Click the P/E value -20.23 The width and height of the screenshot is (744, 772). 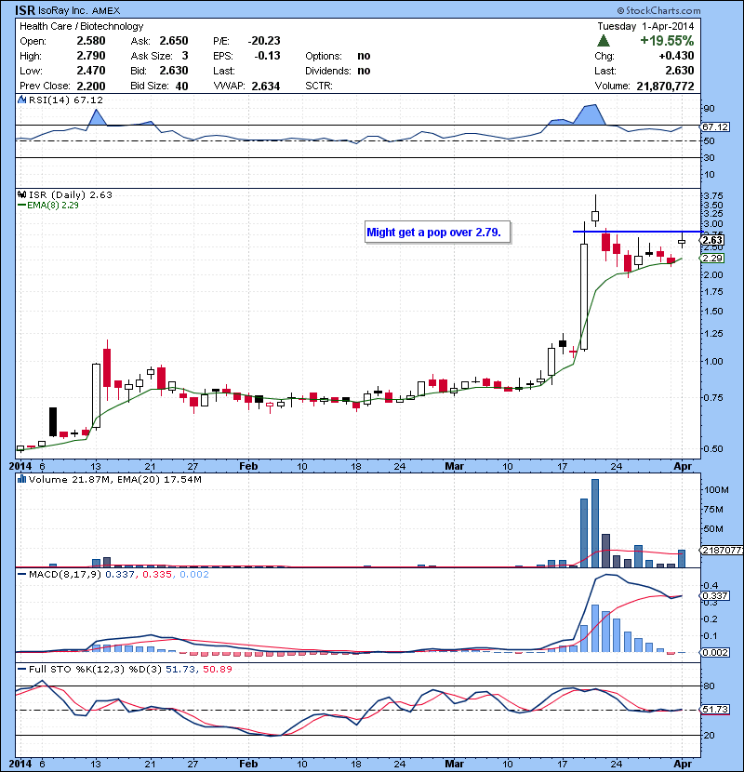264,41
